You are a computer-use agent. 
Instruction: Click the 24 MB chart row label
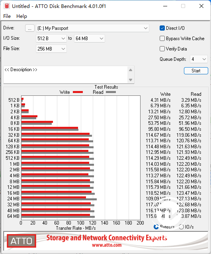pyautogui.click(x=13, y=199)
